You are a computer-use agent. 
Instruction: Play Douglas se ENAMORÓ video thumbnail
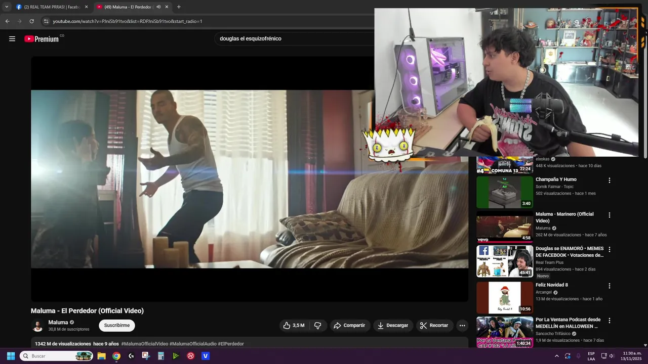click(505, 261)
